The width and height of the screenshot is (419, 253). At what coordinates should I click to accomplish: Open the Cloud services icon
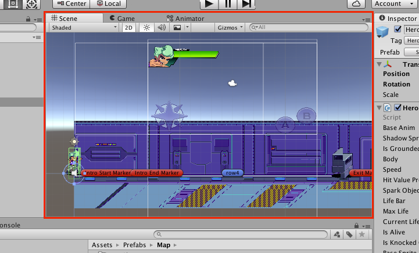[x=356, y=4]
